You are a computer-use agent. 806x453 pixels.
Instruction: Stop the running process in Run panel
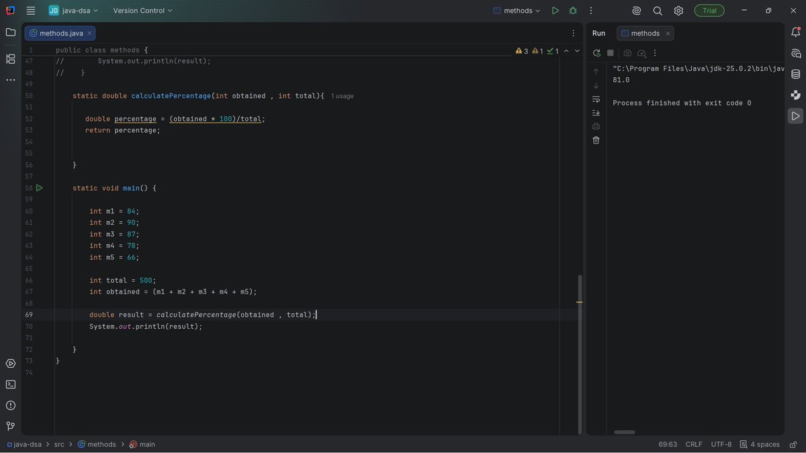point(611,53)
